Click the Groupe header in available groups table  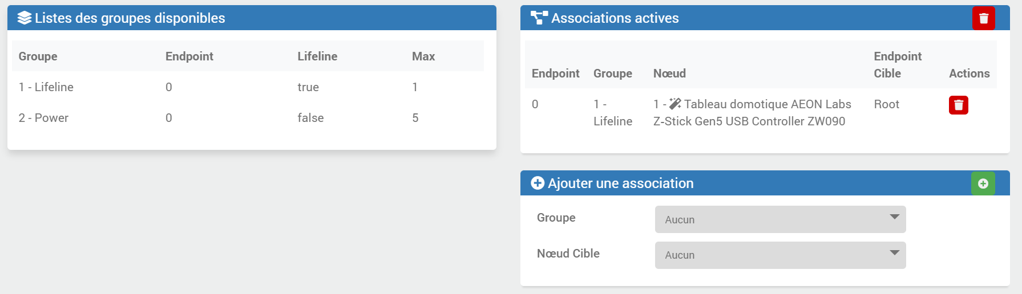[38, 56]
